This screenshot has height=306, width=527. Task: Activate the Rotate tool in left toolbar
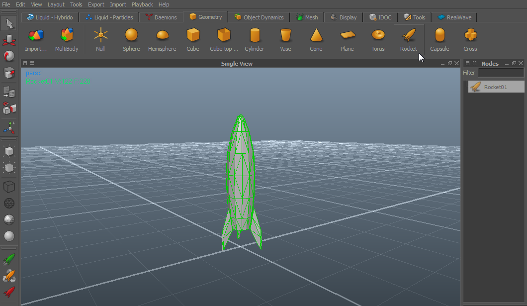pos(9,56)
